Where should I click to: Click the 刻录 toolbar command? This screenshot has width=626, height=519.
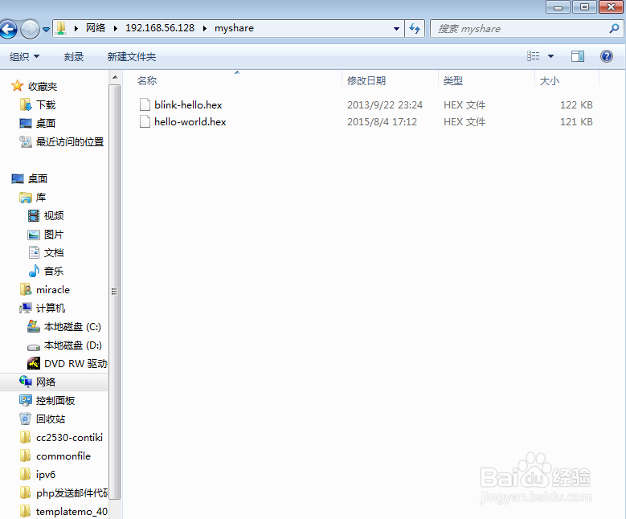[73, 57]
